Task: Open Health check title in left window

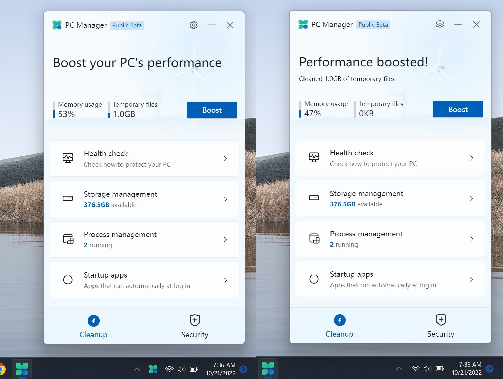Action: pyautogui.click(x=106, y=153)
